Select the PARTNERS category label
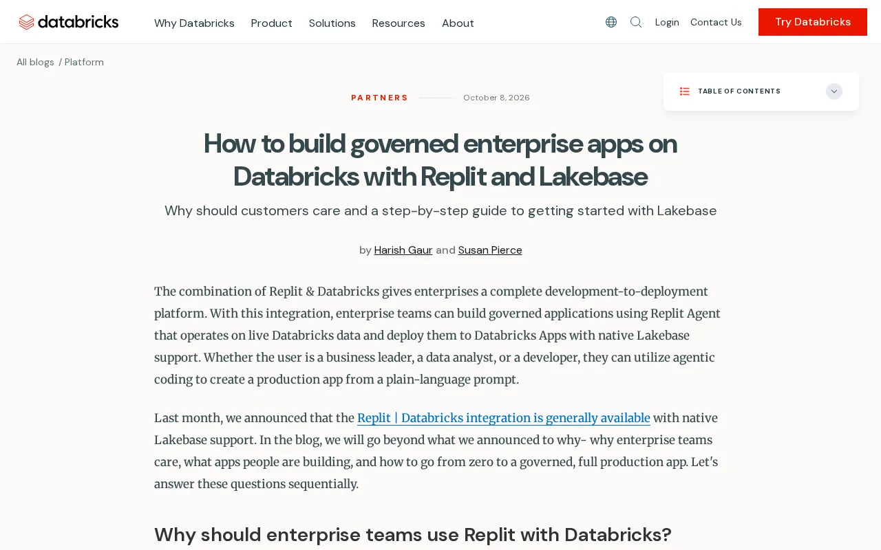This screenshot has width=881, height=550. (380, 98)
